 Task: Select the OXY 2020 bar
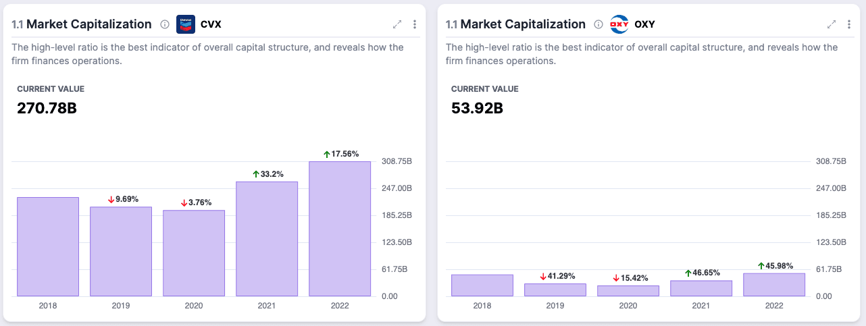(x=628, y=291)
